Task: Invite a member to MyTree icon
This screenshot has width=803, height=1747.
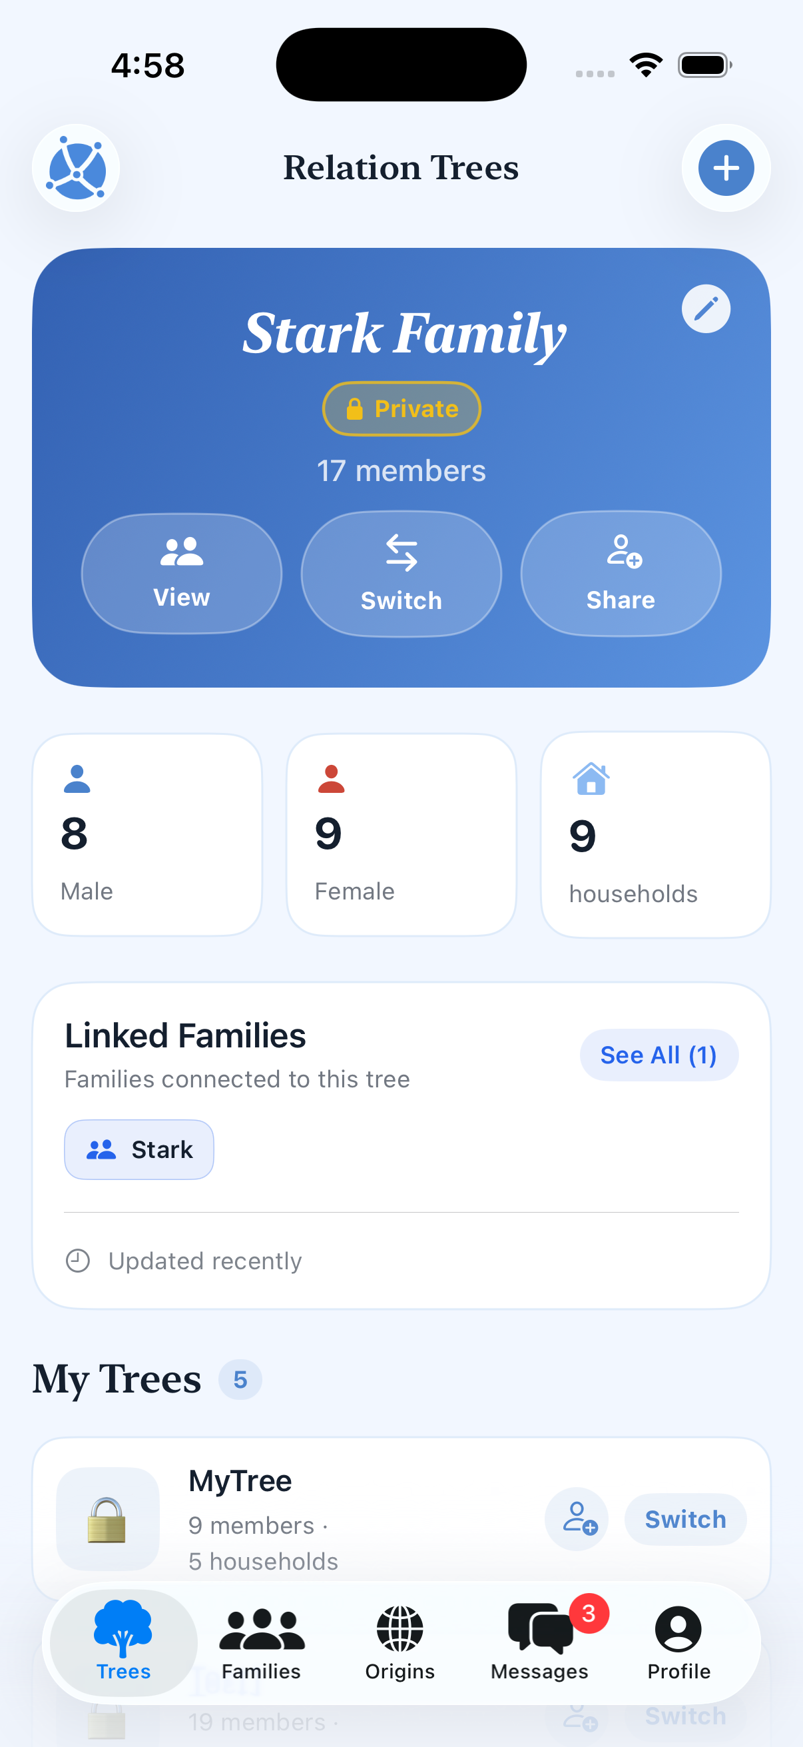Action: click(x=577, y=1518)
